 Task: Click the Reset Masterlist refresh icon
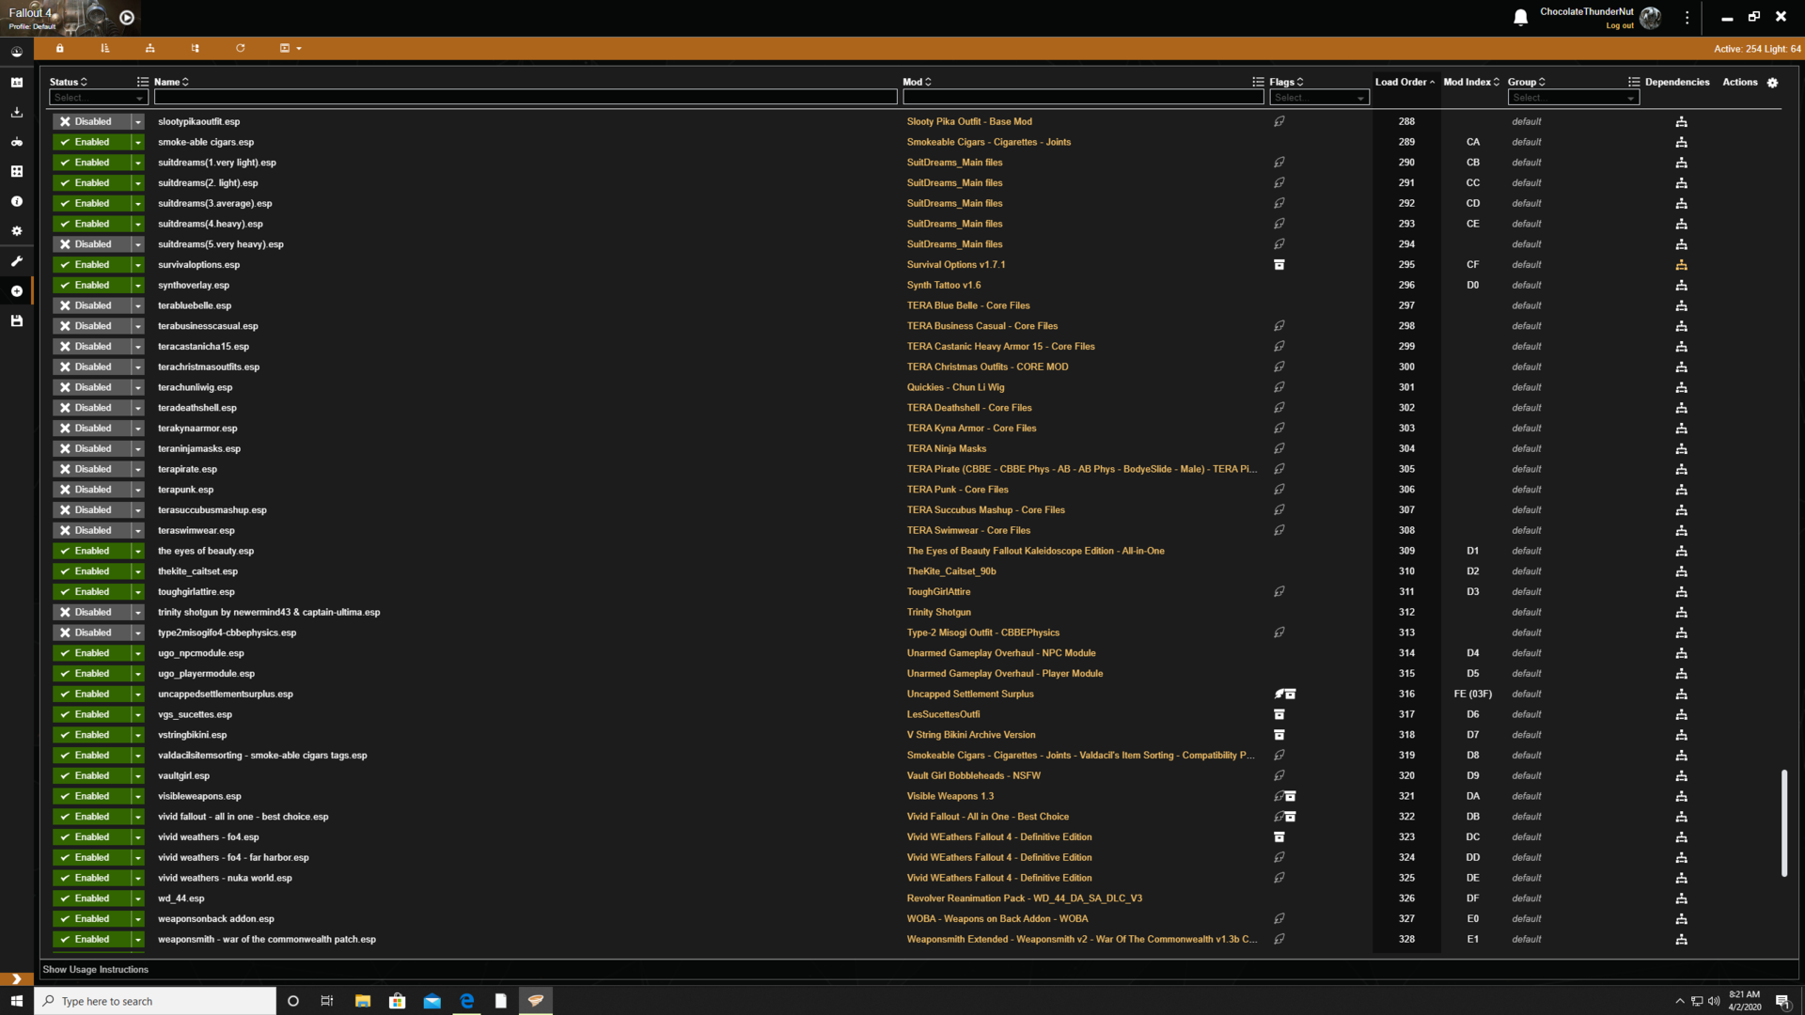241,48
